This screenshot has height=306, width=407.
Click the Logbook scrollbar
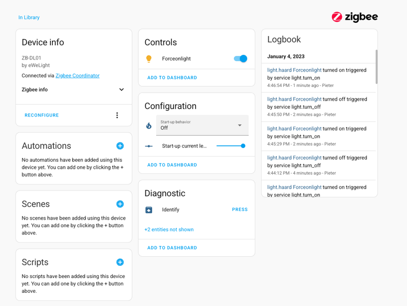376,66
